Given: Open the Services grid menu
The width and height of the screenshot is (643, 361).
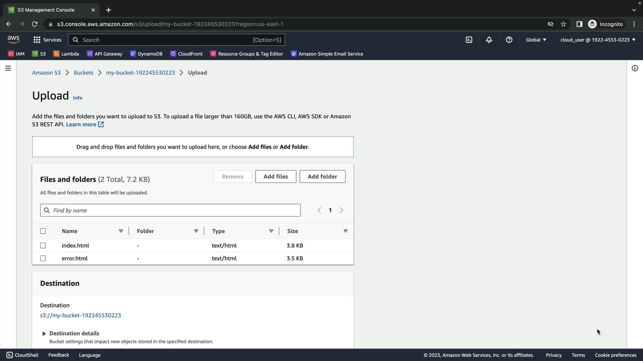Looking at the screenshot, I should point(47,40).
